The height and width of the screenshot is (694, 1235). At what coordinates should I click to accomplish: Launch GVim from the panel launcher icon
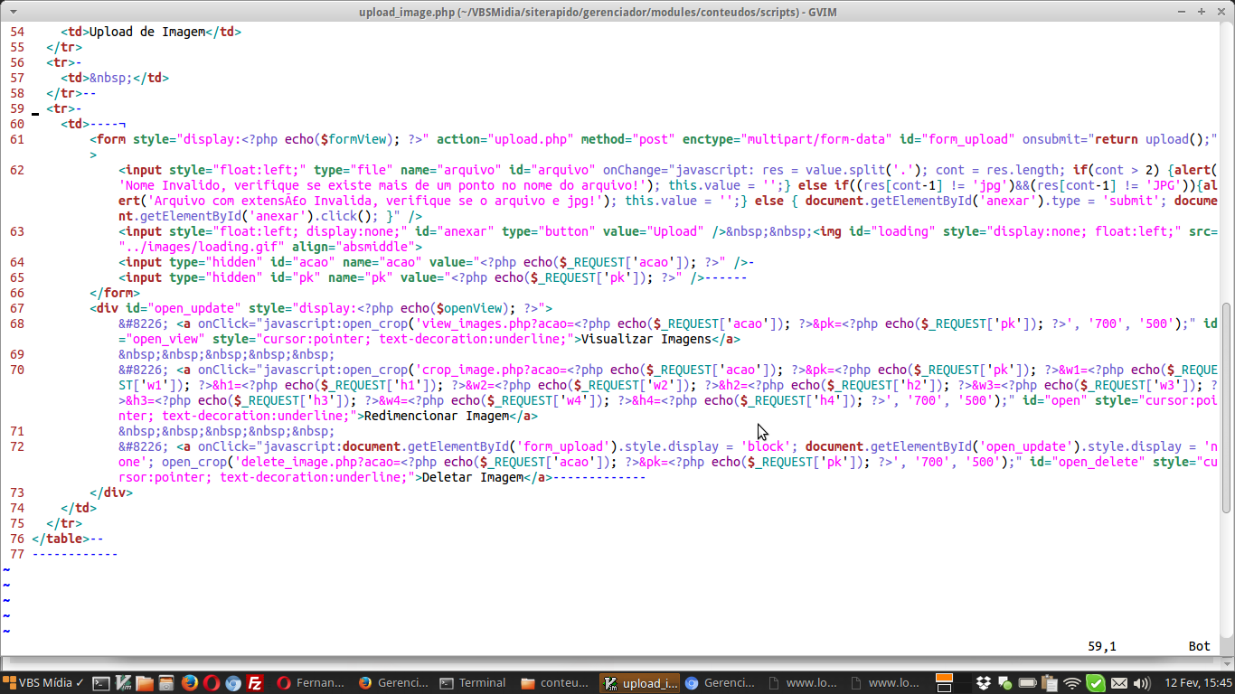click(123, 683)
